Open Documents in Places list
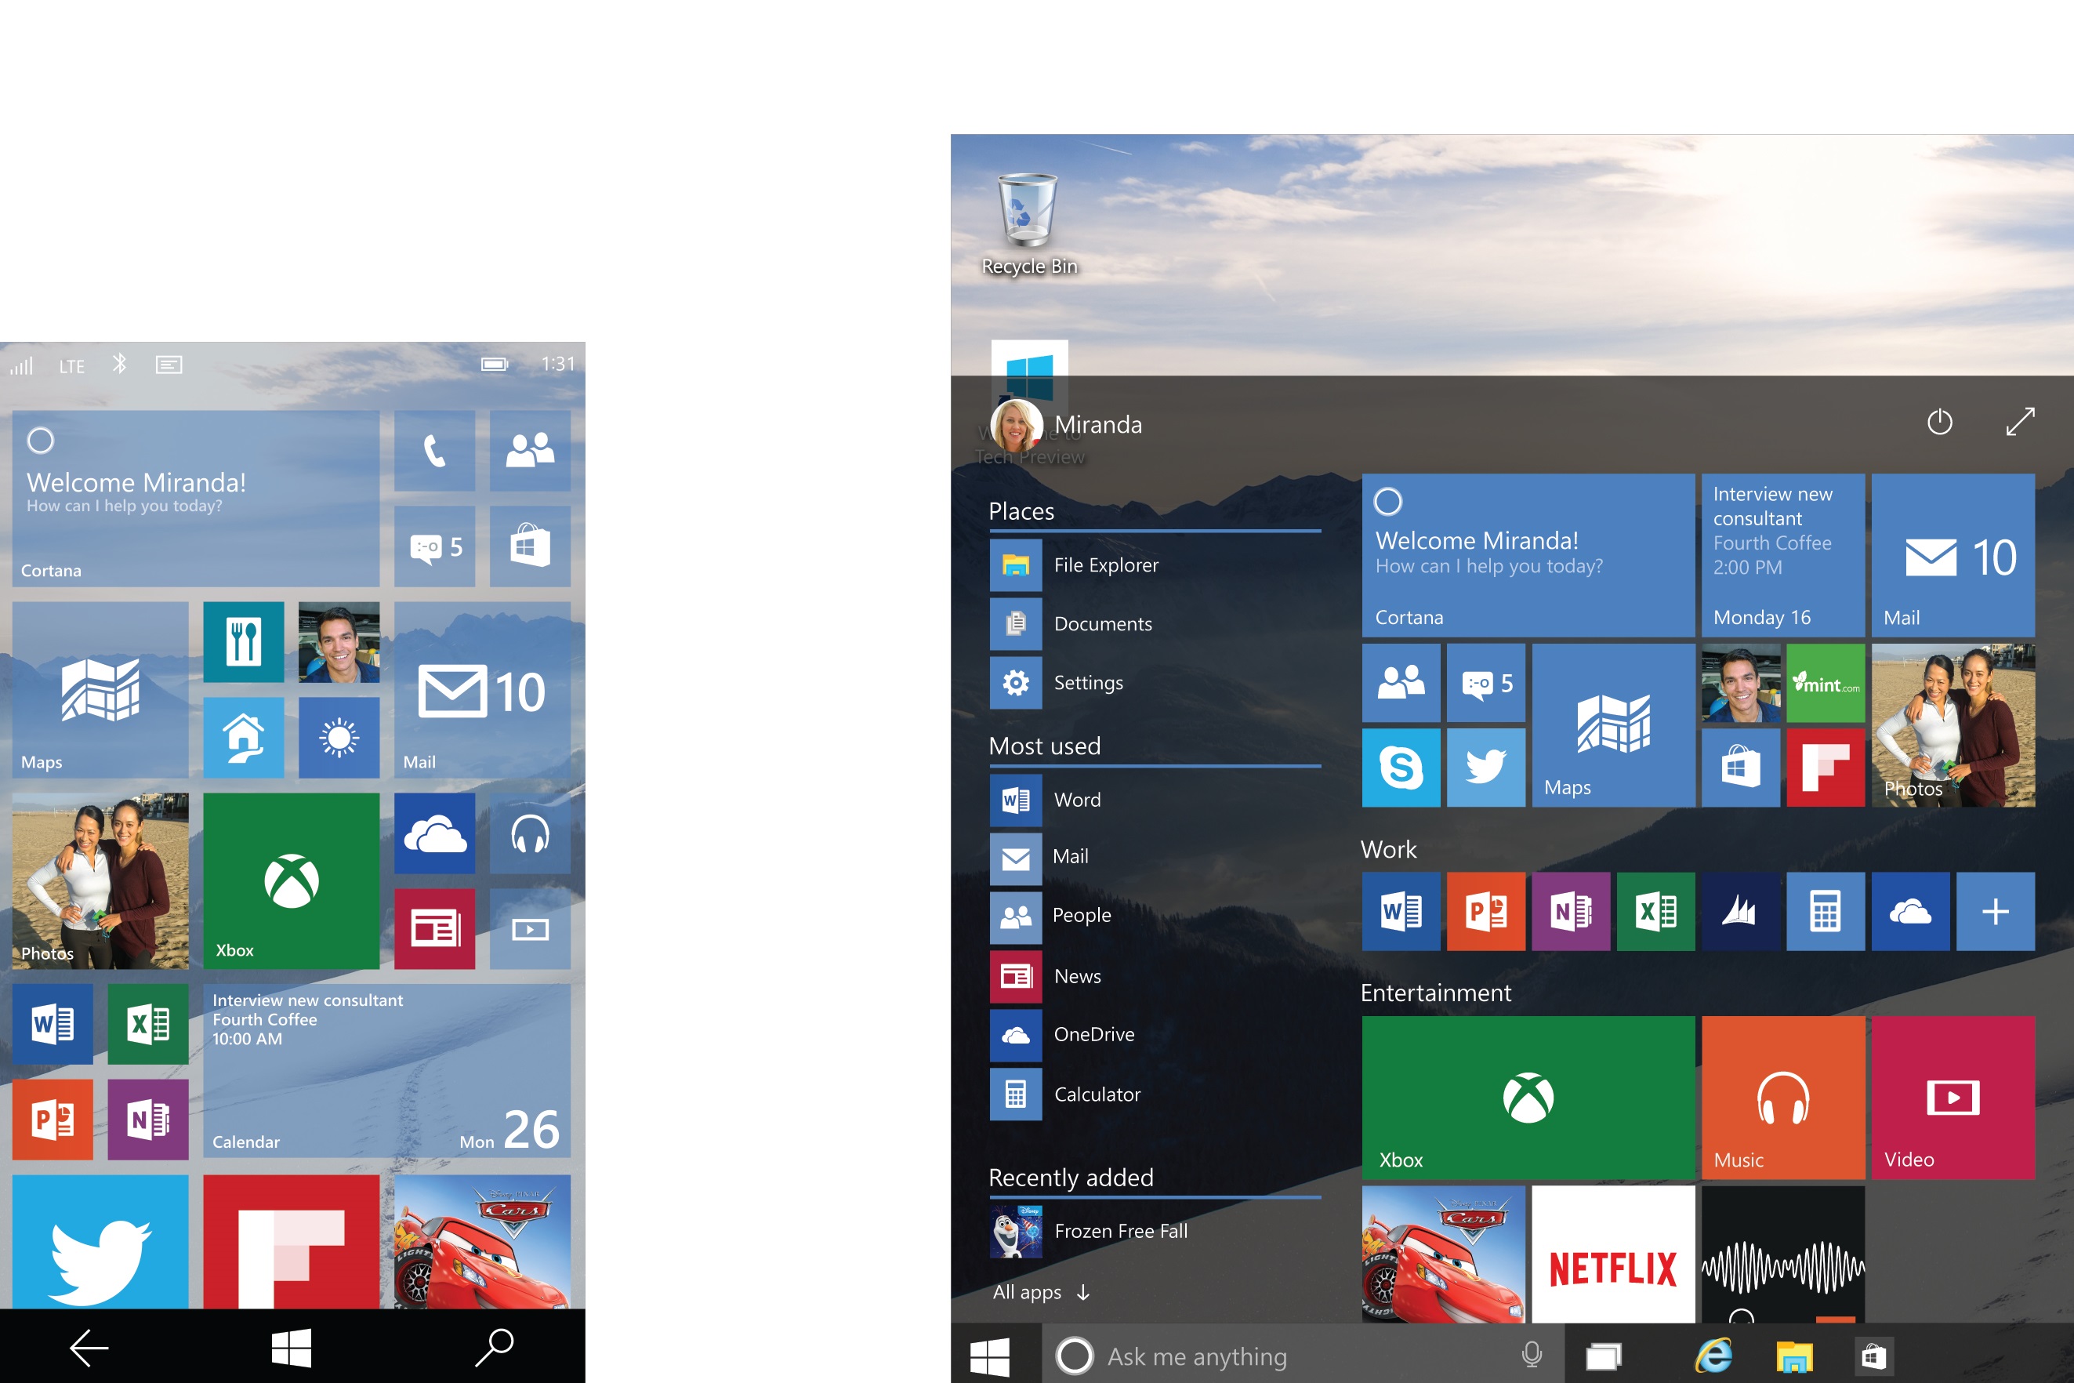The image size is (2074, 1383). click(1155, 623)
